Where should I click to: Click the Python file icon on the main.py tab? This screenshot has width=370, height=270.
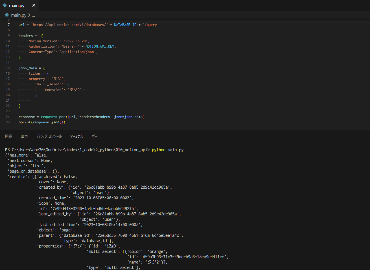(x=5, y=5)
